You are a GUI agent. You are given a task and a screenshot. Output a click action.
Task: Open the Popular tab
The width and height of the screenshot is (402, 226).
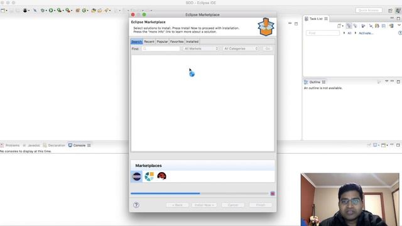click(x=162, y=41)
